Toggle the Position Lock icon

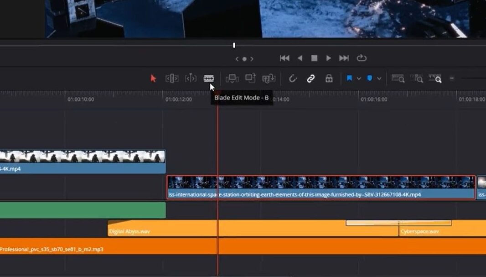(329, 78)
